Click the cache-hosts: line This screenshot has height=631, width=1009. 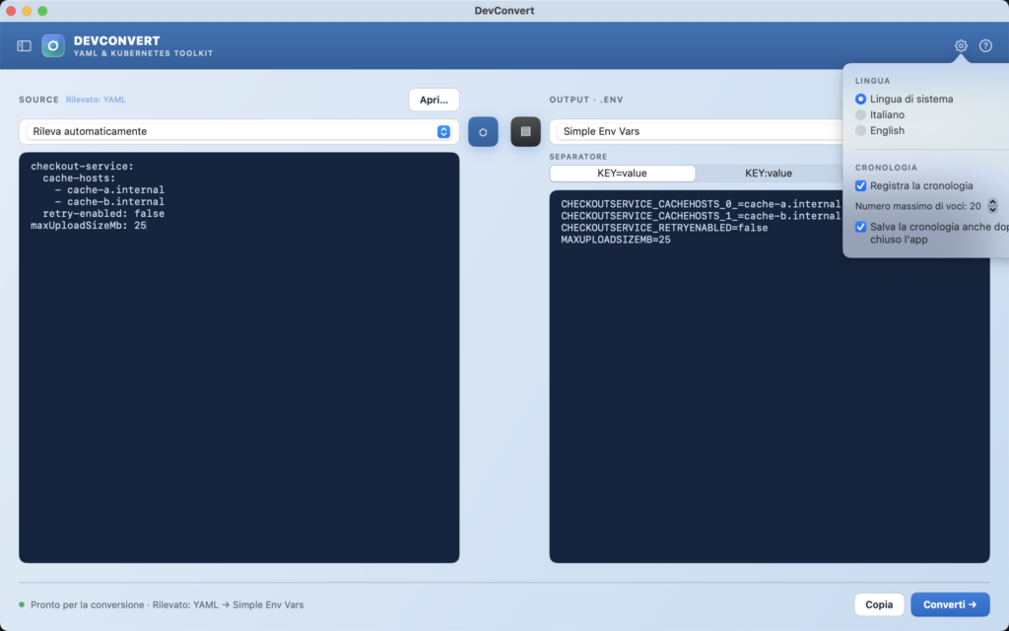click(x=79, y=178)
